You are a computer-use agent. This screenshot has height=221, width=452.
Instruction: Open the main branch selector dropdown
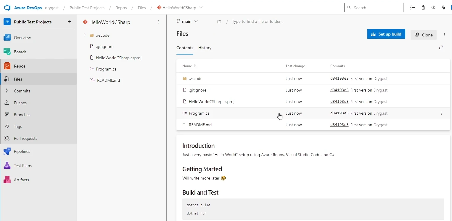[187, 21]
